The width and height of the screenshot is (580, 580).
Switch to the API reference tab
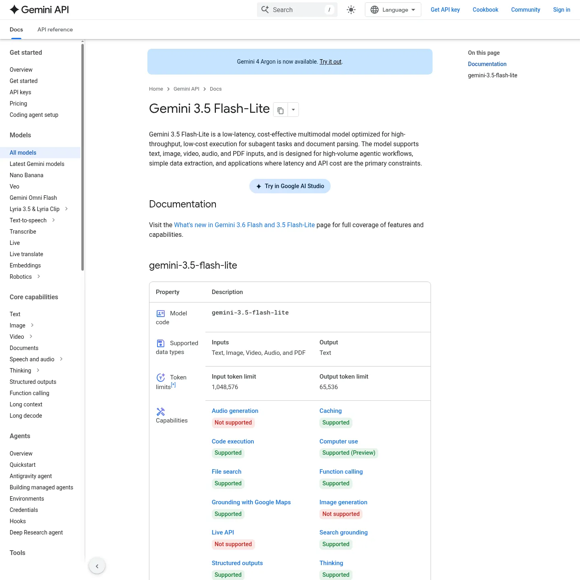(55, 29)
